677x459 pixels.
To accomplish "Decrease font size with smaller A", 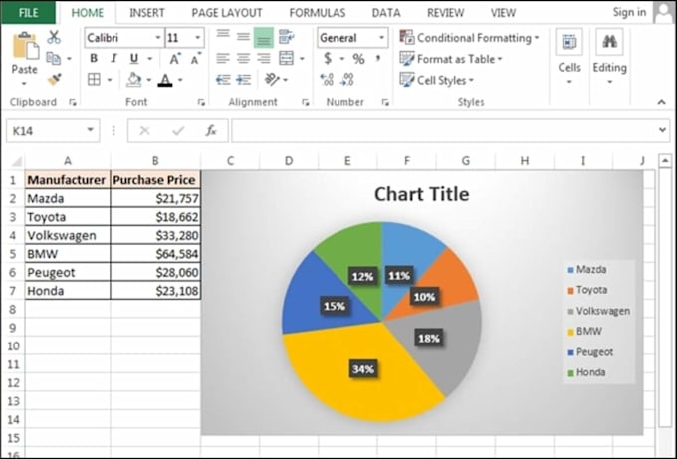I will coord(196,59).
